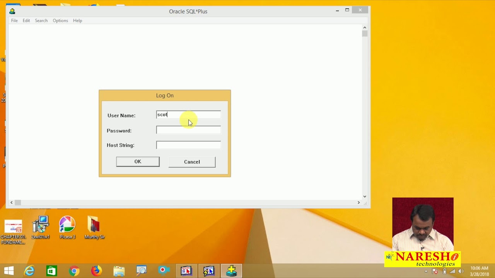Show hidden system tray icons
This screenshot has width=495, height=278.
point(426,271)
